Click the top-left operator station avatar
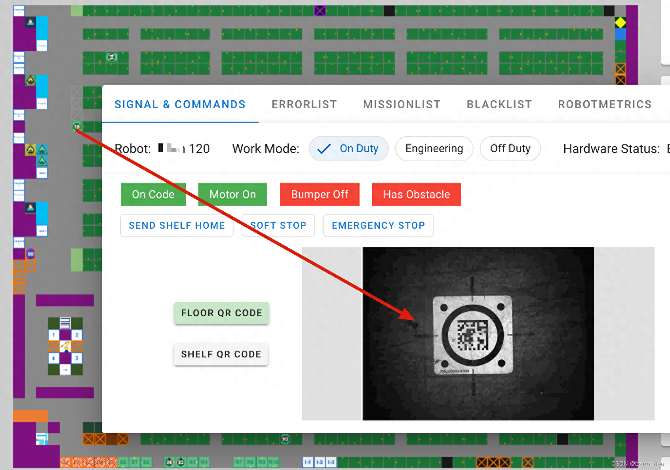Screen dimensions: 670x470 pyautogui.click(x=30, y=22)
